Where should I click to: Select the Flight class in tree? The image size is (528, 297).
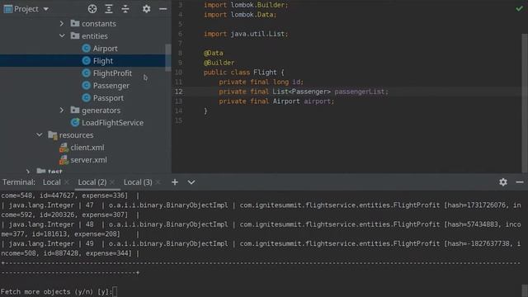click(x=103, y=61)
